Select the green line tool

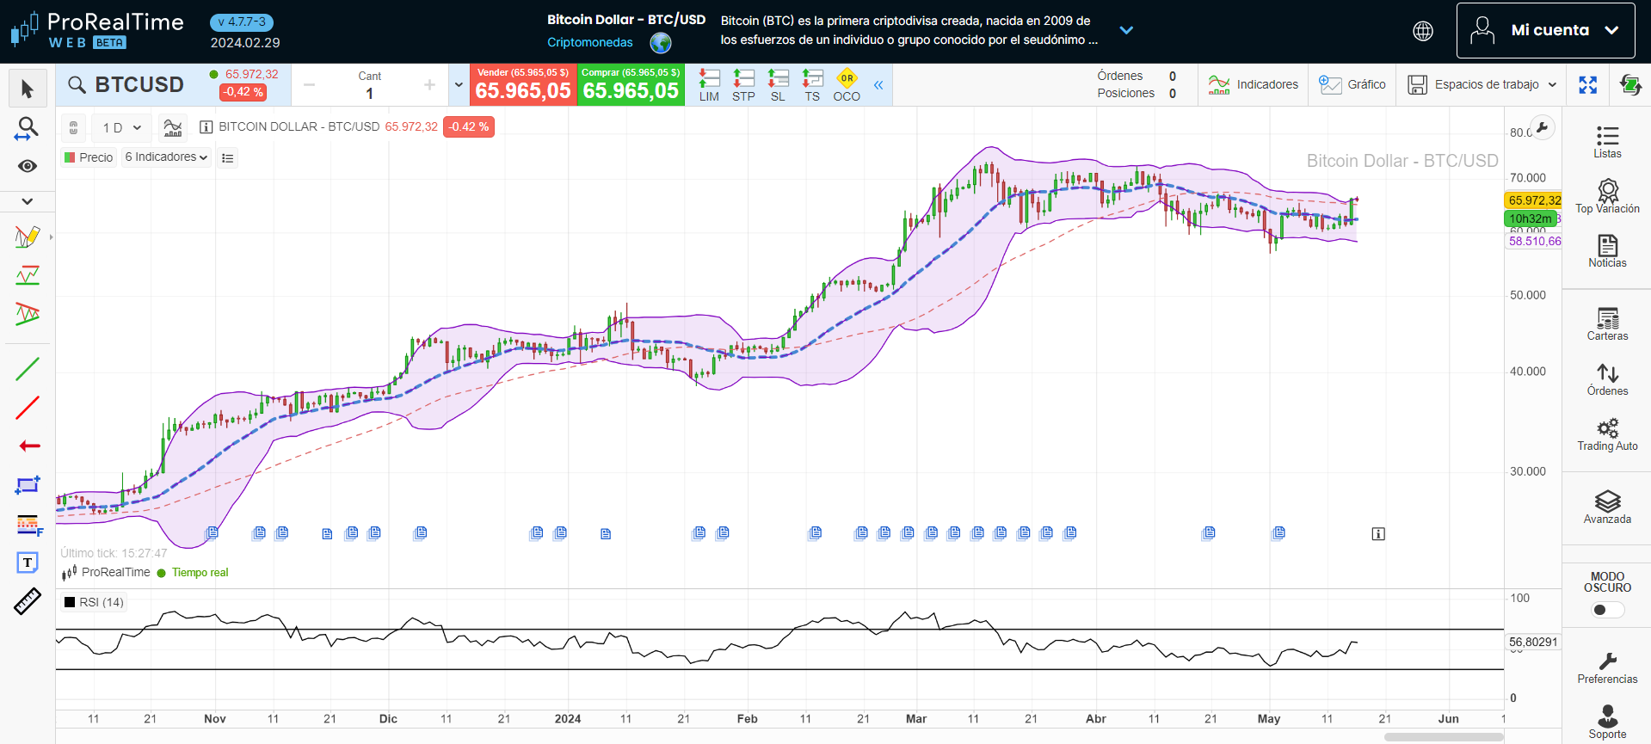click(x=28, y=369)
